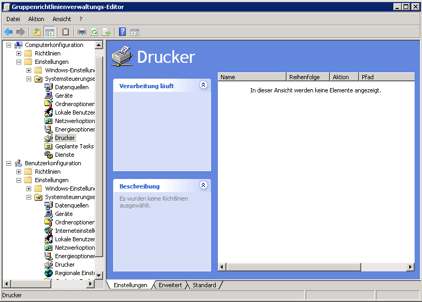Collapse the Benutzerkonfiguration tree node

(x=9, y=163)
